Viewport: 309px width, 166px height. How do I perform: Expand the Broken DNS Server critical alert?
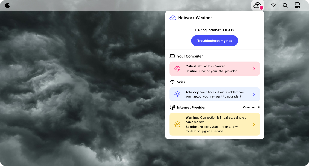point(254,68)
